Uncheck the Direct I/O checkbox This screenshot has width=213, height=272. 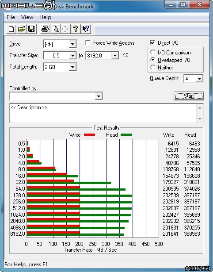click(152, 42)
